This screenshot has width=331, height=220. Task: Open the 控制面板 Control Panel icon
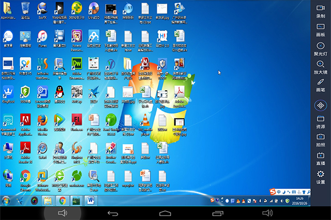[25, 39]
